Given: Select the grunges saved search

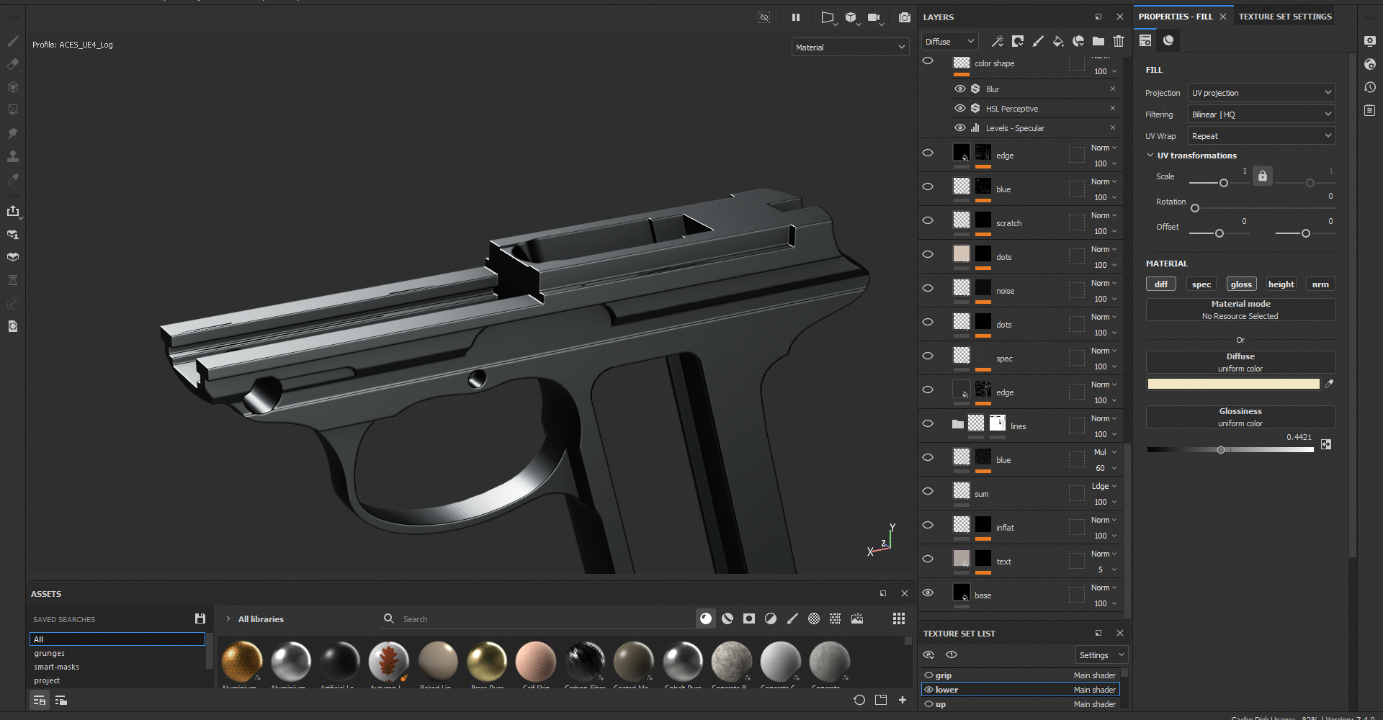Looking at the screenshot, I should pyautogui.click(x=50, y=653).
